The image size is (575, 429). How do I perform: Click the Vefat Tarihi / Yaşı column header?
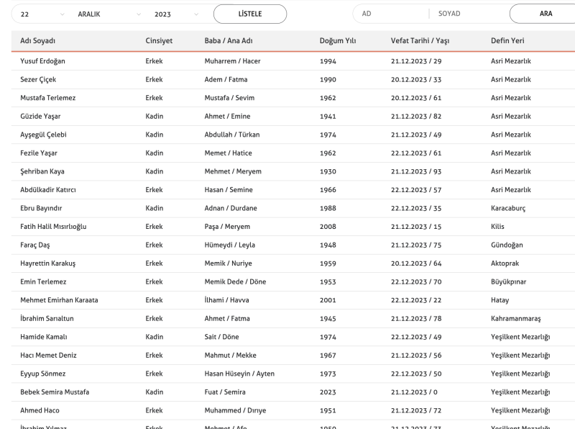pos(420,41)
